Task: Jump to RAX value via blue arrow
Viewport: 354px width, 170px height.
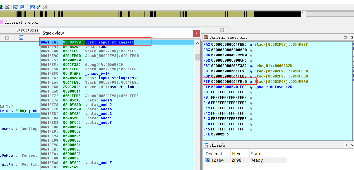Action: click(251, 45)
